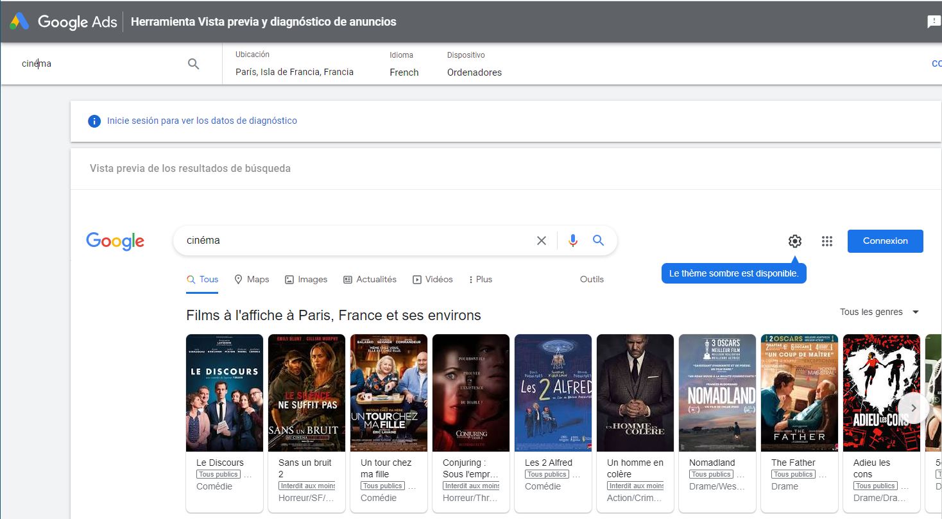
Task: Open the Nomadland movie poster
Action: click(x=717, y=393)
